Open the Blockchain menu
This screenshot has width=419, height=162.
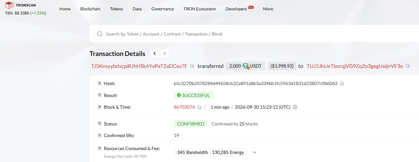point(90,9)
